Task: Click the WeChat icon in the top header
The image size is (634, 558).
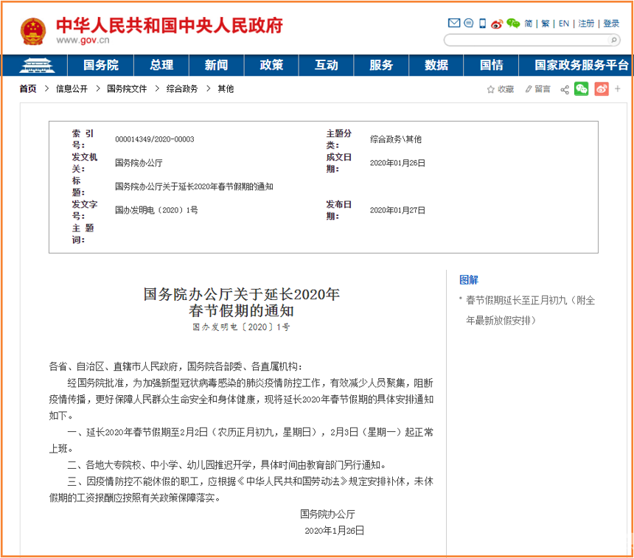Action: 512,24
